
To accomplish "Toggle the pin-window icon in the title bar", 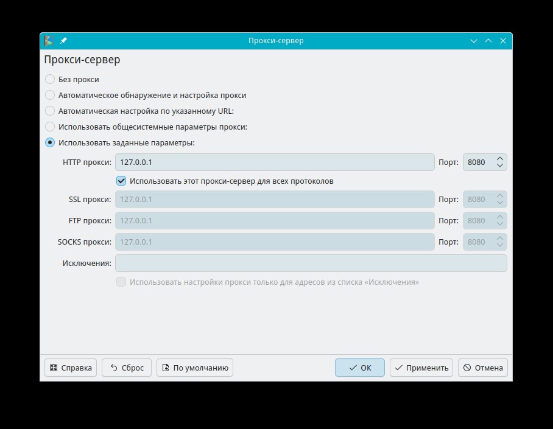I will pyautogui.click(x=63, y=41).
